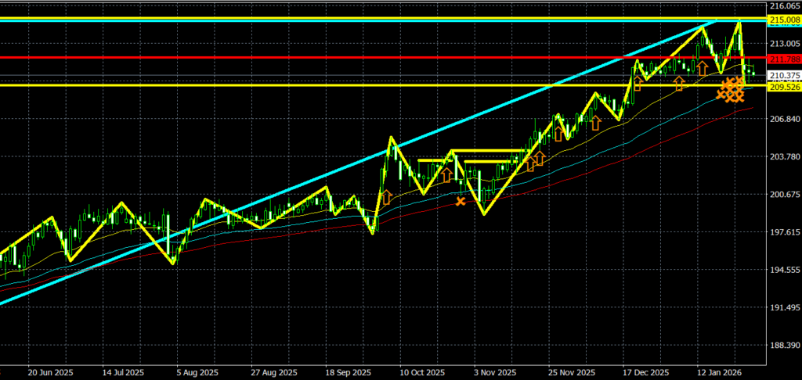
Task: Click the 20 Jun 2025 date label
Action: pos(50,372)
